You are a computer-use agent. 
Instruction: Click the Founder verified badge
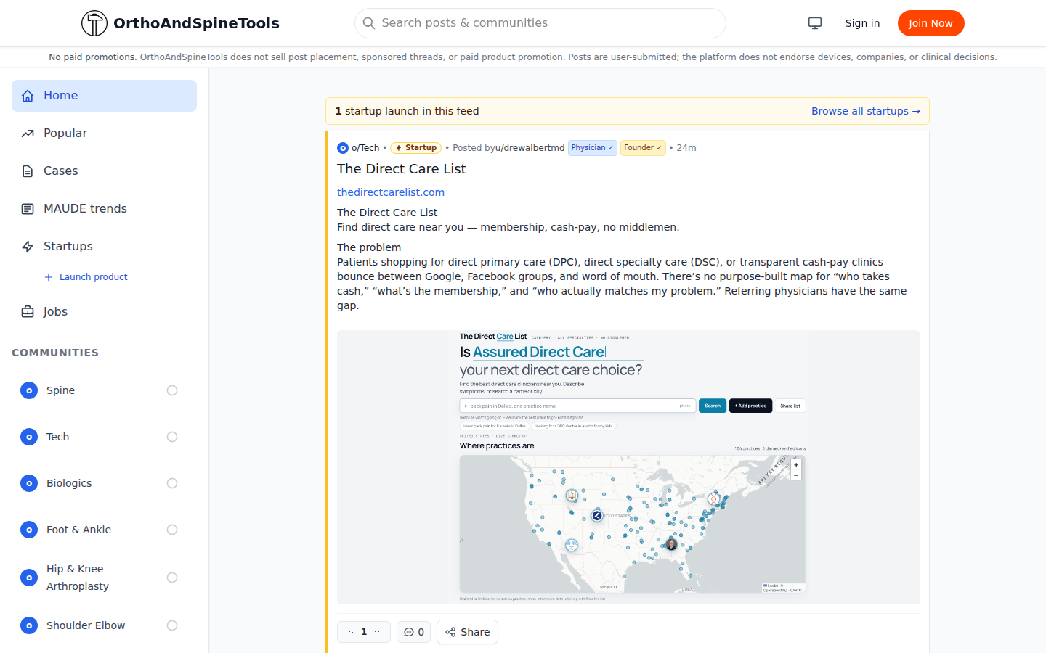(643, 148)
